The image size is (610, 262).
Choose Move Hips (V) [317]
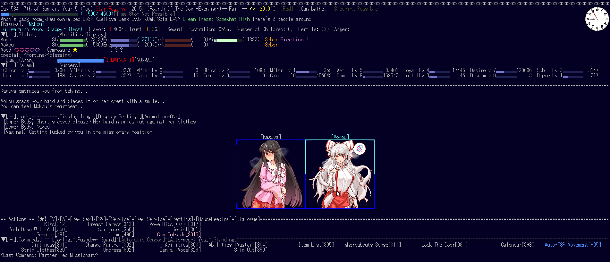click(175, 224)
